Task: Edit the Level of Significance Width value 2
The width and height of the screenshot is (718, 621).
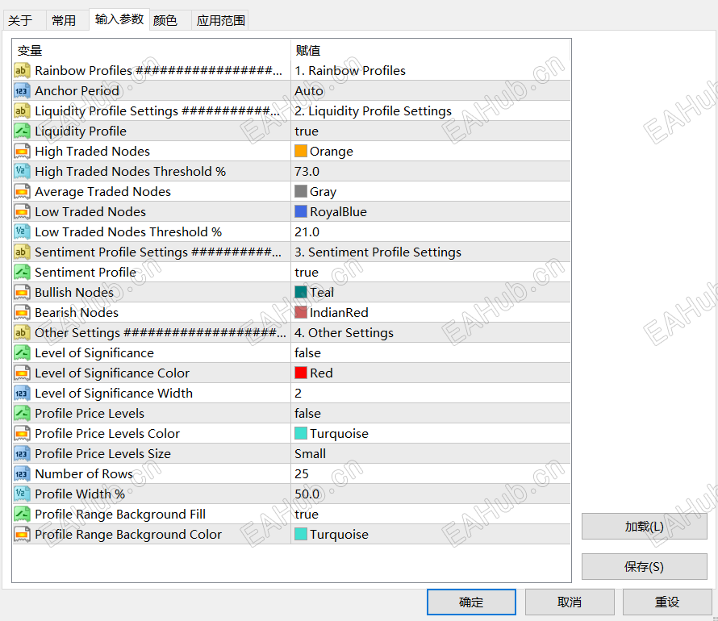Action: [x=431, y=393]
